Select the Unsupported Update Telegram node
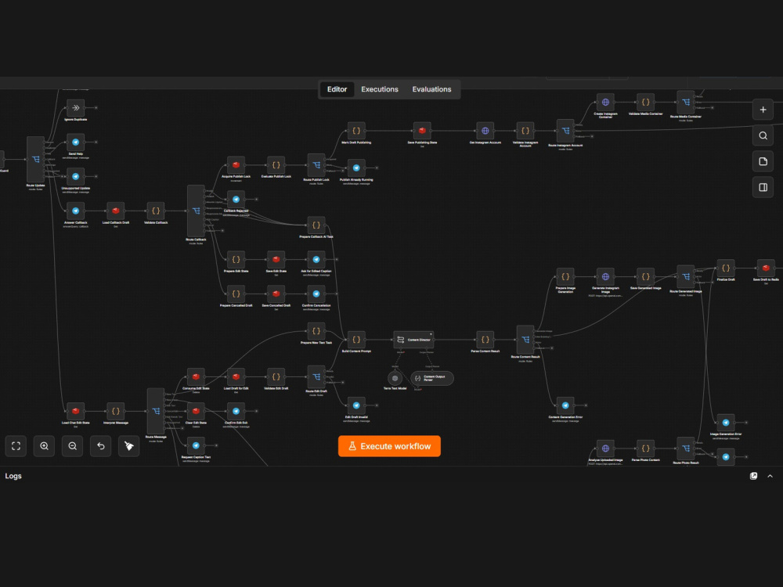The image size is (783, 587). point(75,177)
